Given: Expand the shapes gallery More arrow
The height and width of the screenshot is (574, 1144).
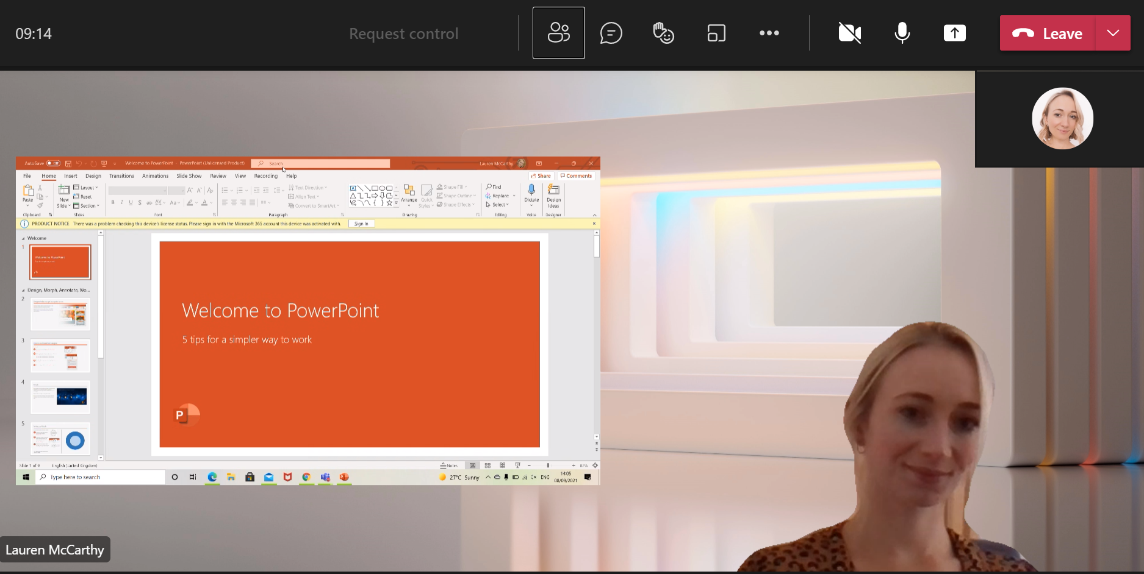Looking at the screenshot, I should 397,204.
